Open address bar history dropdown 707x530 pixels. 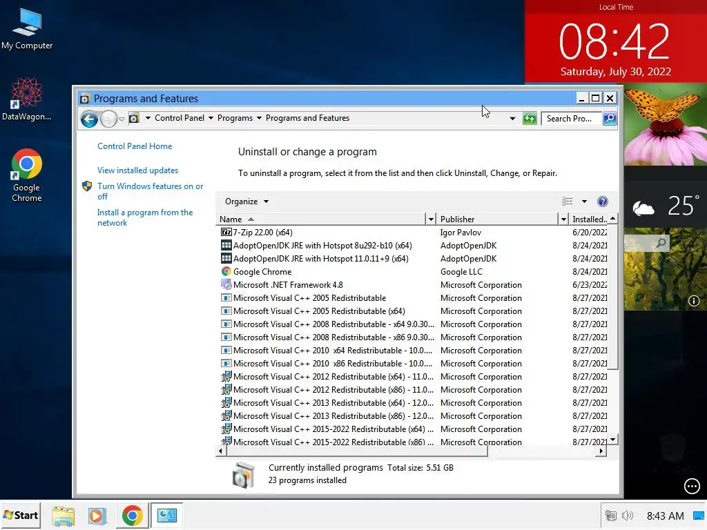pos(513,119)
